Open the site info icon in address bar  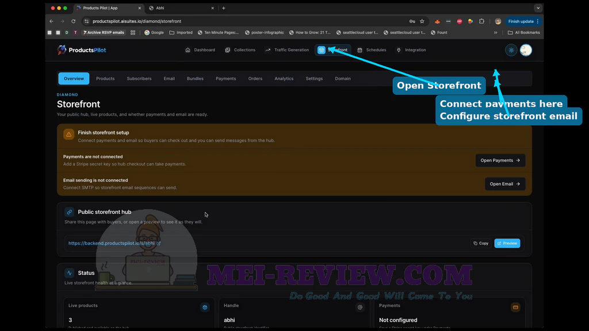86,21
